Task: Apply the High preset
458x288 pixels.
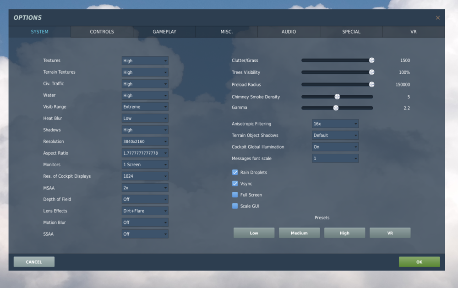Action: pos(345,233)
